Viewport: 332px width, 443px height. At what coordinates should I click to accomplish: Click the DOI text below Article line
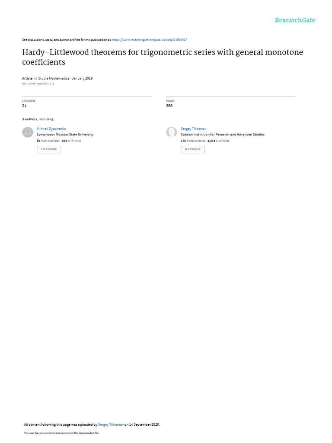[38, 83]
